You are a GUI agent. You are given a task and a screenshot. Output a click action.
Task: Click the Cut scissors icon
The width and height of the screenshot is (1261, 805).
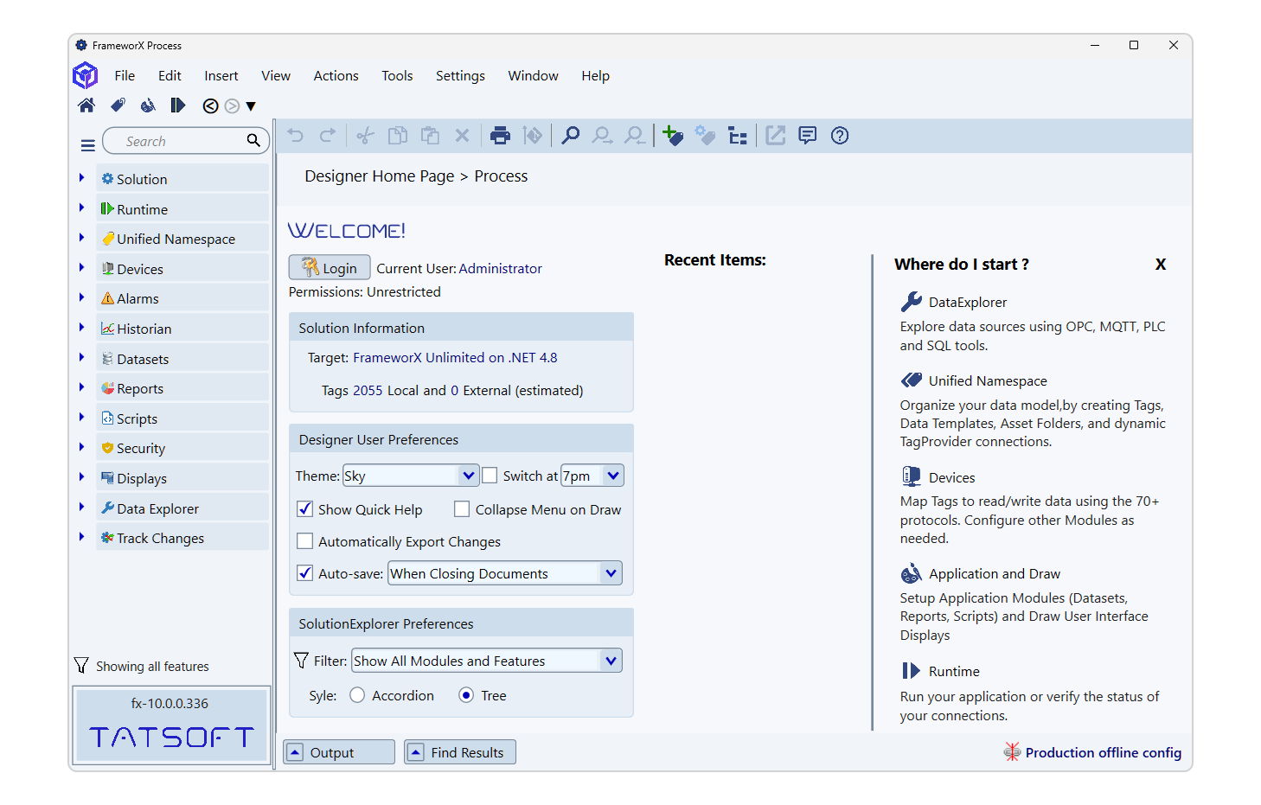tap(365, 136)
